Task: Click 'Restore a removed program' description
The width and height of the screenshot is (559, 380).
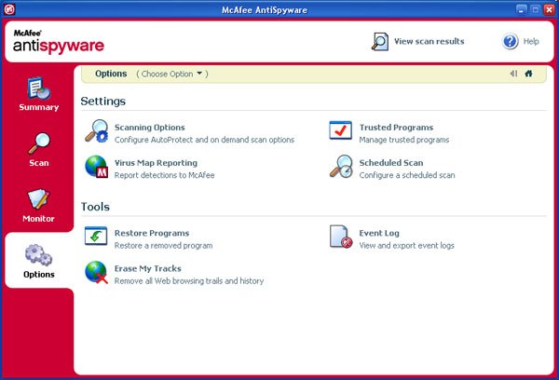Action: [x=163, y=246]
